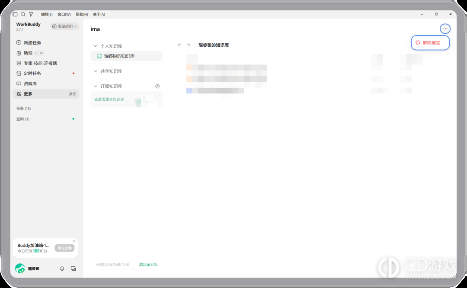467x288 pixels.
Task: Click the ima page title
Action: pyautogui.click(x=95, y=29)
